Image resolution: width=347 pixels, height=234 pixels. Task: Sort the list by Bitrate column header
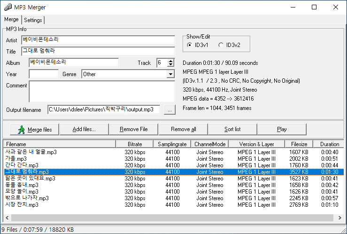tap(135, 144)
